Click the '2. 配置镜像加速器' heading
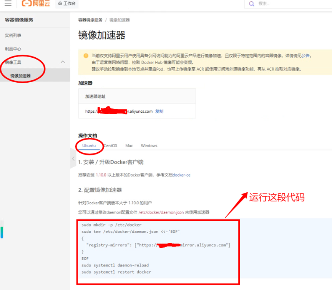The height and width of the screenshot is (290, 332). click(x=100, y=190)
